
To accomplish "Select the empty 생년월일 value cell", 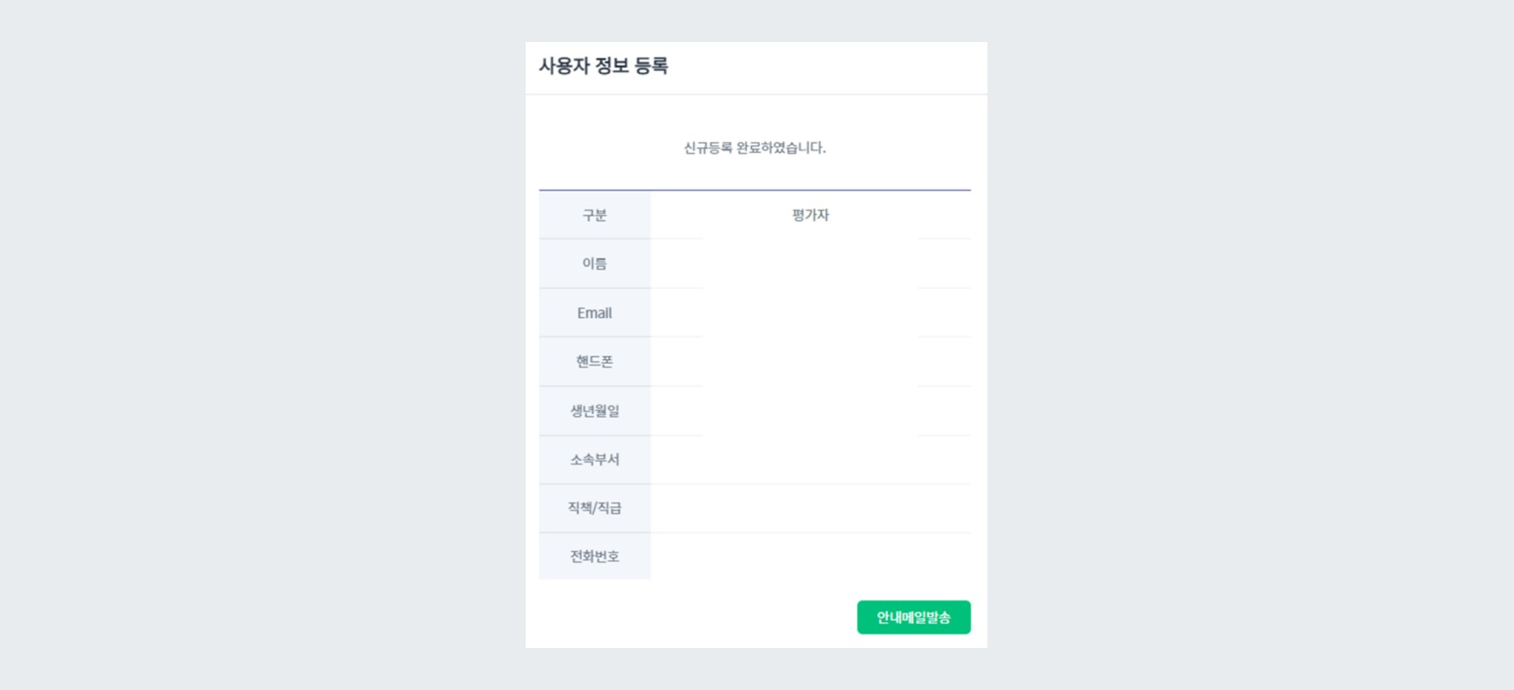I will click(x=810, y=410).
